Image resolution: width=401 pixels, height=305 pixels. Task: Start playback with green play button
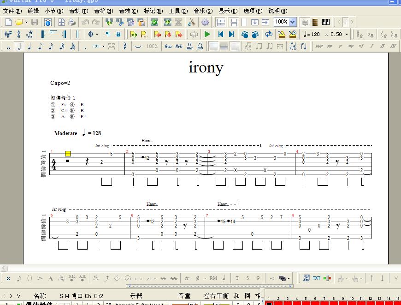[207, 34]
